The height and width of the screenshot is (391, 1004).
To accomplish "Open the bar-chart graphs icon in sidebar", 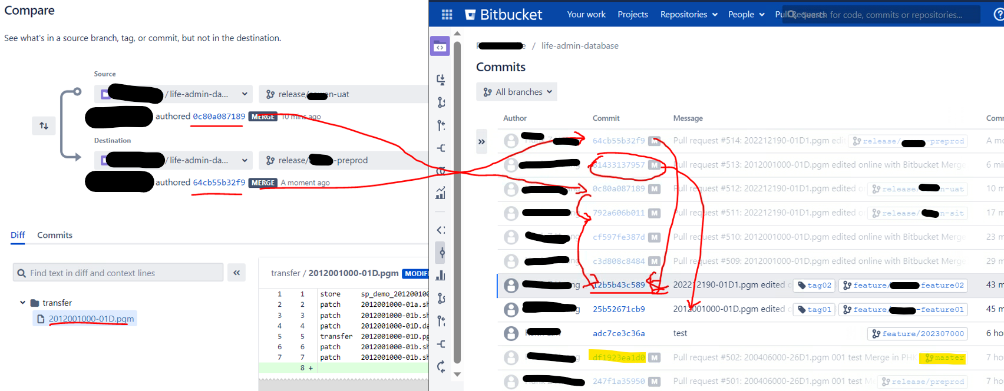I will (x=441, y=275).
